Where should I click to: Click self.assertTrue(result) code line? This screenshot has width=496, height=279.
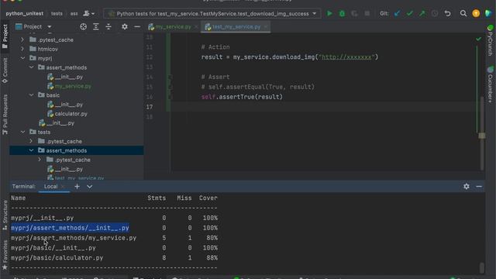pyautogui.click(x=242, y=97)
